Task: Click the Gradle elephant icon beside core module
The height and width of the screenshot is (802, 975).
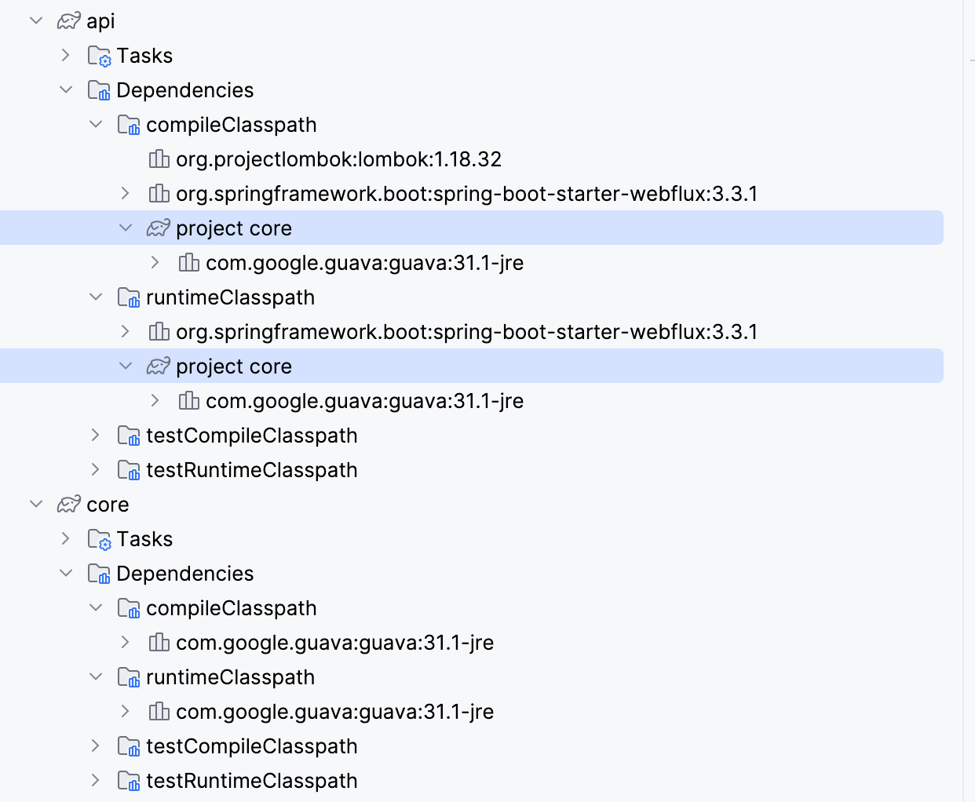Action: click(69, 505)
